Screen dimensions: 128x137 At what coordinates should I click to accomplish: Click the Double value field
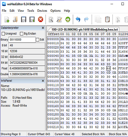(x=27, y=74)
